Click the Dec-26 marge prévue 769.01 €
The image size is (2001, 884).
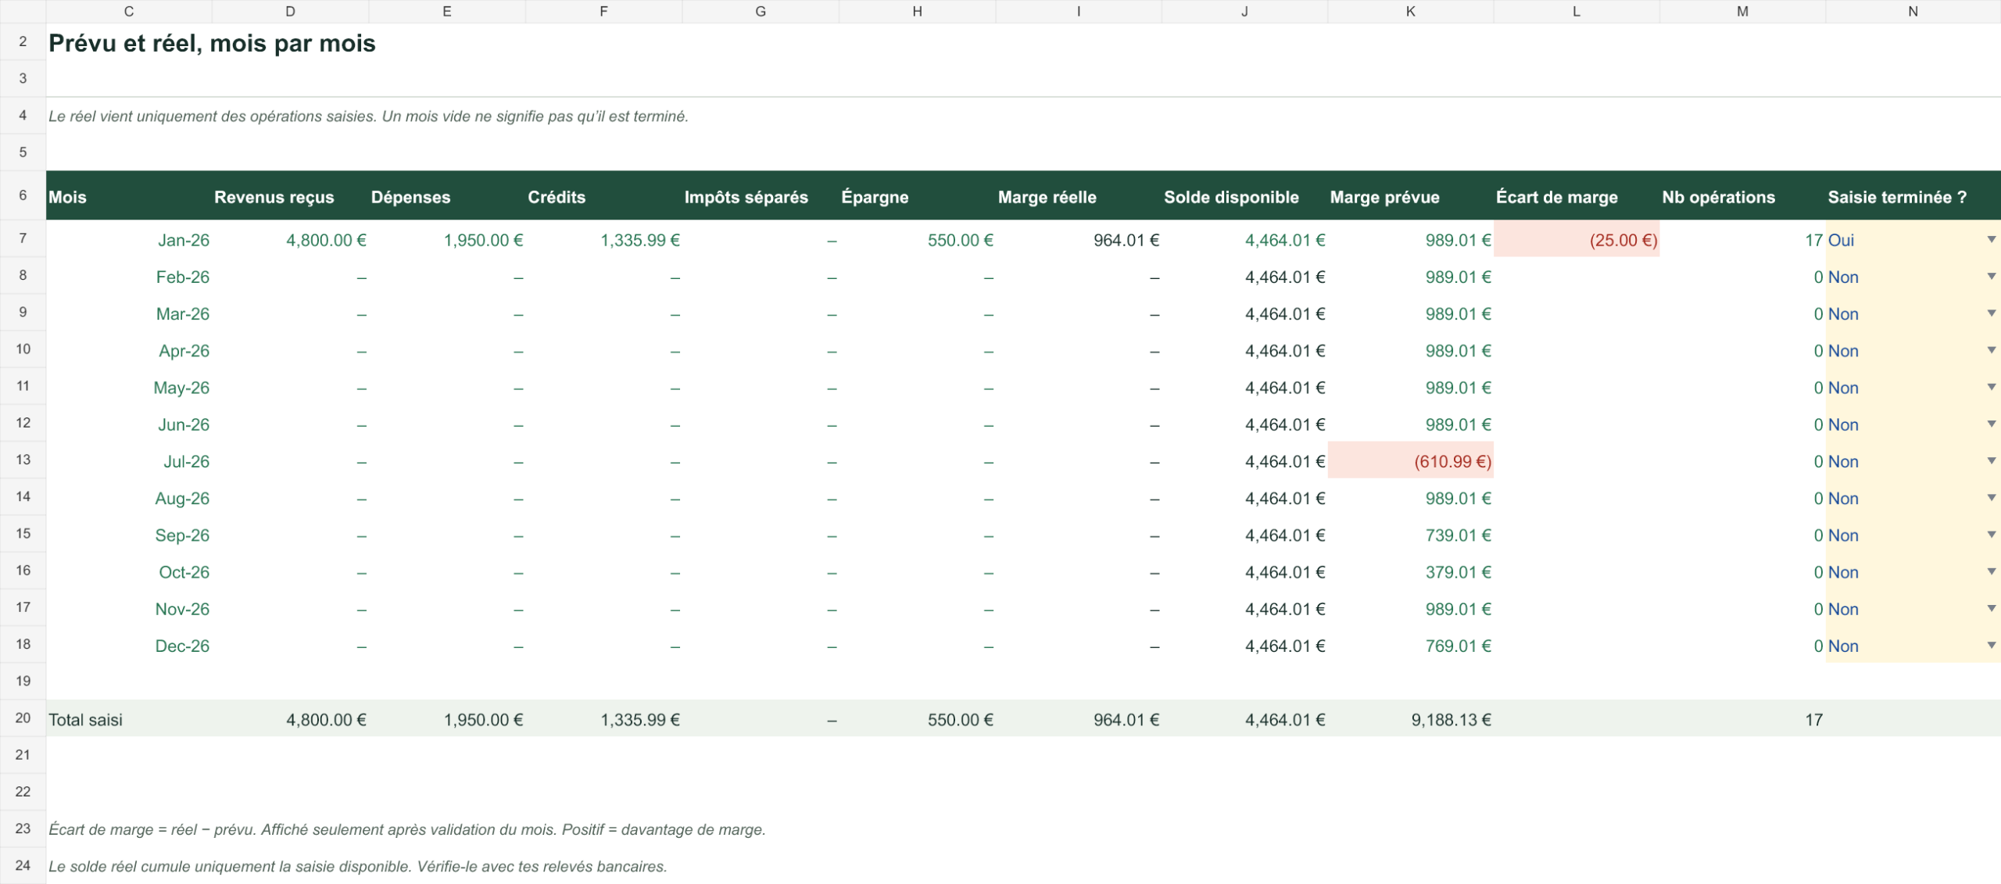[x=1411, y=646]
